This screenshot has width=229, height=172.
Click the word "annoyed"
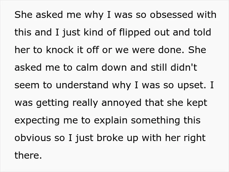pos(121,103)
